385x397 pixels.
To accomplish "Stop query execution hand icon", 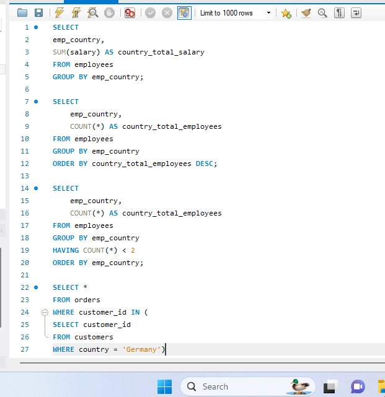I will click(x=109, y=12).
